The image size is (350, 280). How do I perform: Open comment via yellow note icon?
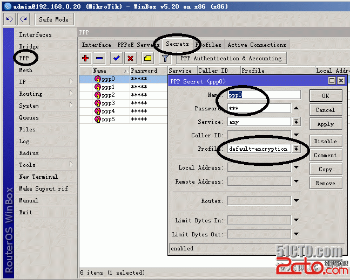click(x=147, y=58)
